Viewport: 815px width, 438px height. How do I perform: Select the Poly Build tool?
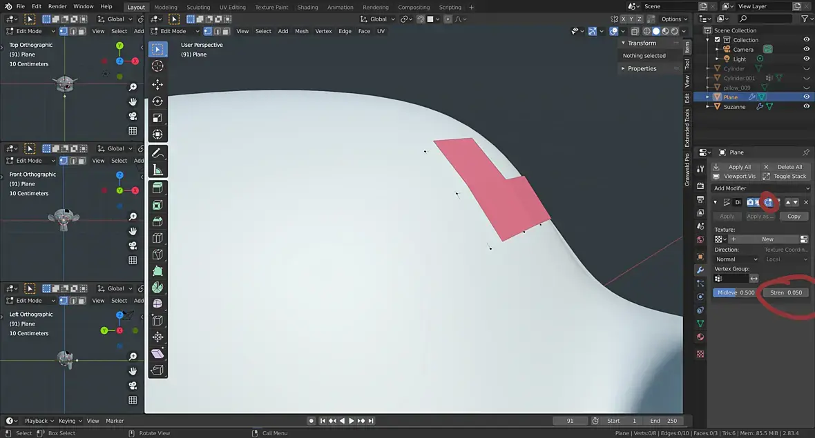[x=157, y=271]
